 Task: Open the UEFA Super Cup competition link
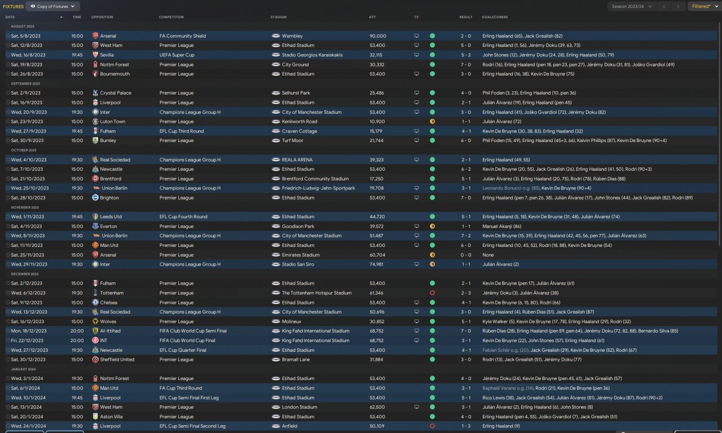[x=177, y=55]
